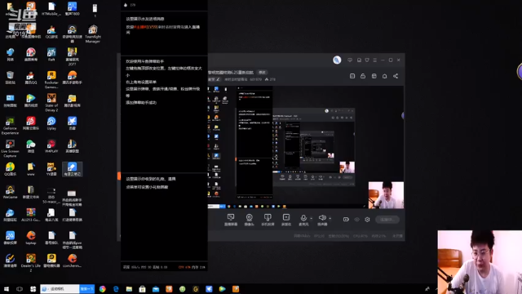Open the user avatar in streaming window
522x294 pixels.
click(x=337, y=60)
